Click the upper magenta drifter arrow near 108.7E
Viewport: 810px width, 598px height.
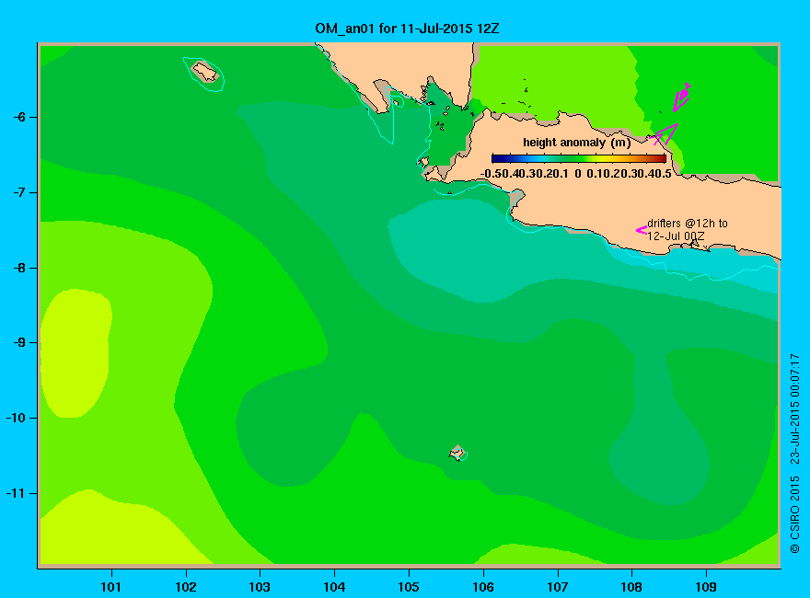coord(682,97)
